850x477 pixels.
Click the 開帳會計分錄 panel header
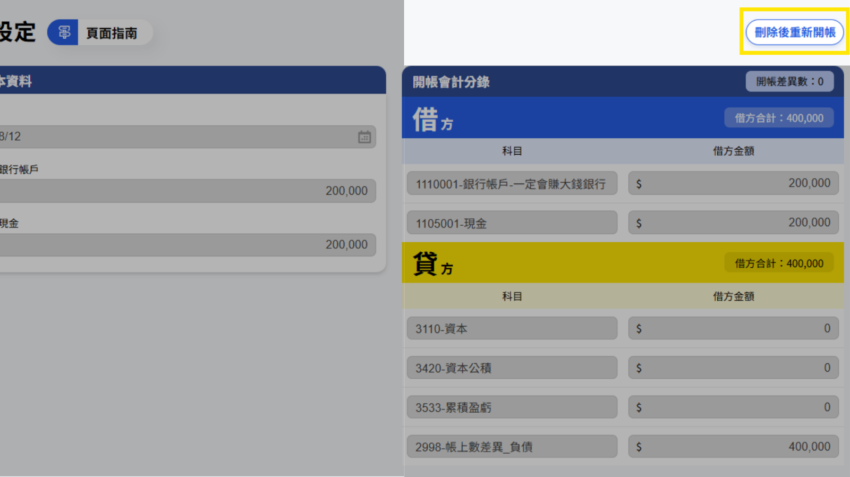[558, 82]
